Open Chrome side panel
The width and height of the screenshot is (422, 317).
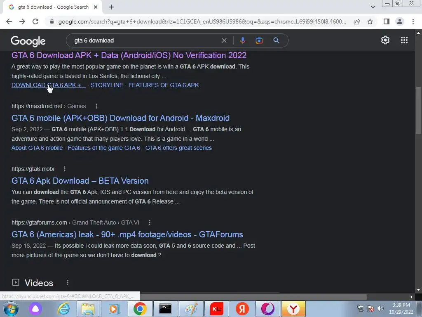point(387,21)
